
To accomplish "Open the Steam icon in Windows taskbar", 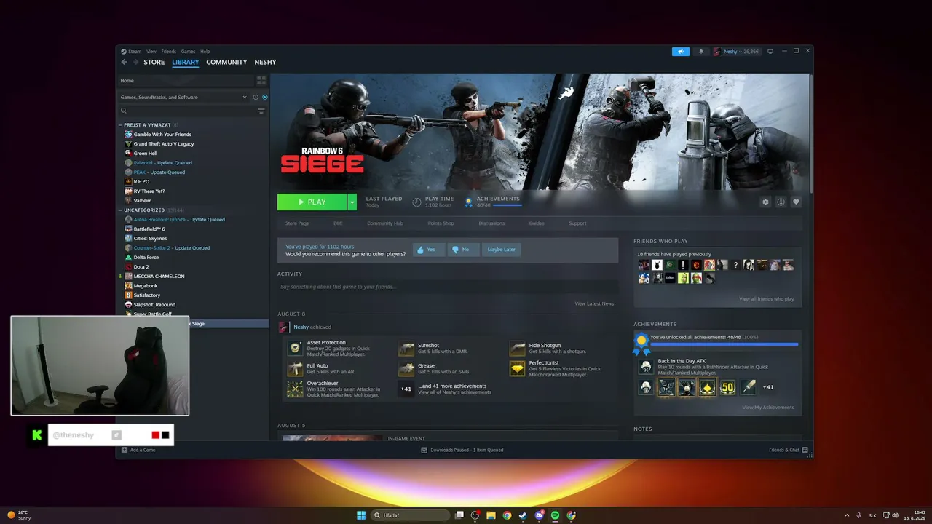I will 523,515.
